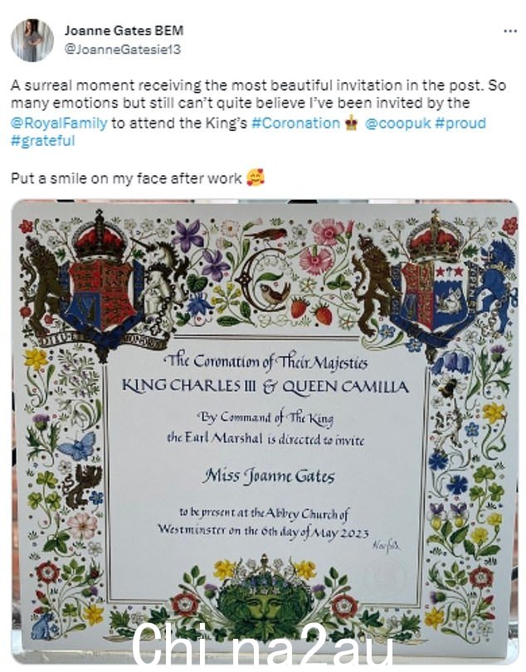The image size is (526, 672).
Task: Click the 'KING CHARLES III & QUEEN CAMILLA' heading
Action: (x=265, y=386)
